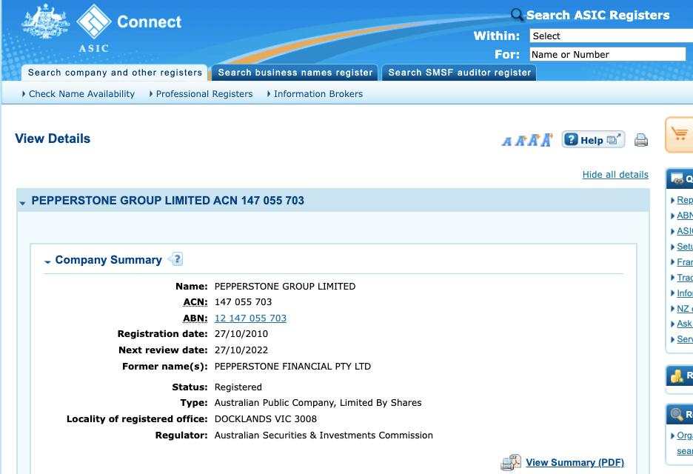Screen dimensions: 693x474
Task: Click the ACN value 147 055 703
Action: (x=243, y=302)
